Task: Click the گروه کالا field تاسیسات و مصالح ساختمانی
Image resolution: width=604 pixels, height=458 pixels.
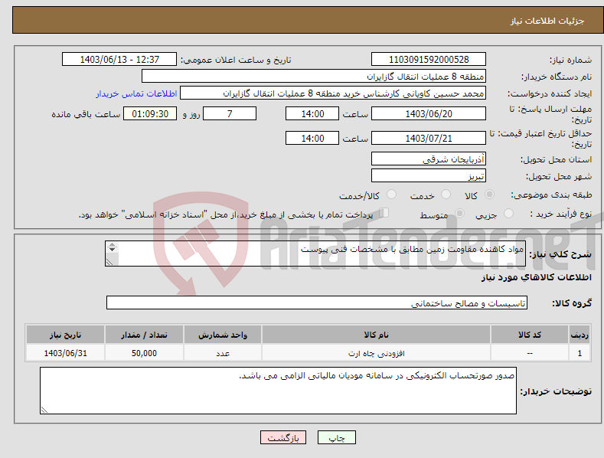Action: pyautogui.click(x=317, y=303)
